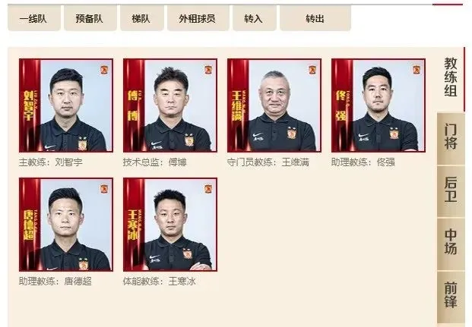This screenshot has height=327, width=472.
Task: Open head coach 刘智宇's photo card
Action: [66, 105]
